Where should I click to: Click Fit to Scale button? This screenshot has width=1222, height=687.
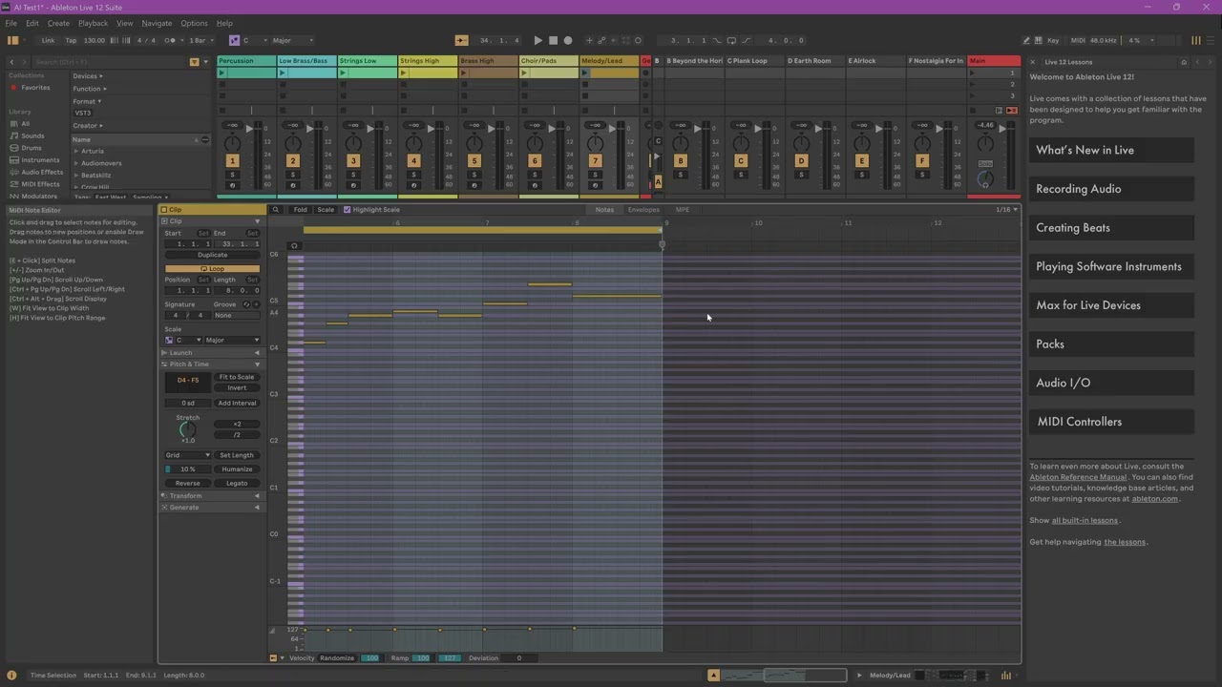[237, 377]
